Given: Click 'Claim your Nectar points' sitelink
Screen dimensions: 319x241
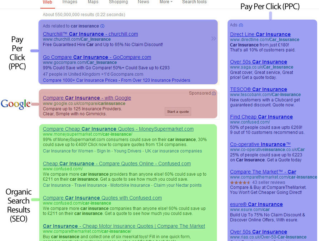Looking at the screenshot, I should [178, 185].
